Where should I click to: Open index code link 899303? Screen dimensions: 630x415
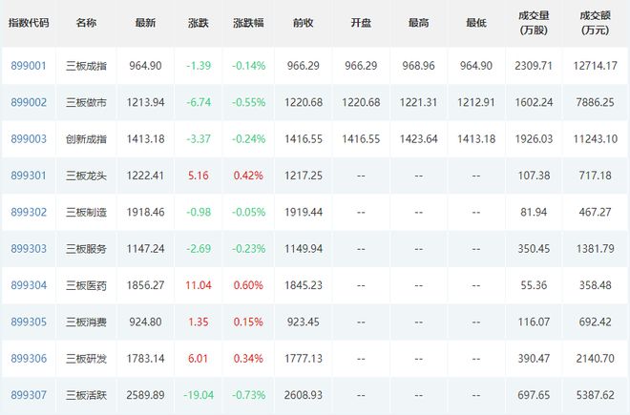click(29, 249)
